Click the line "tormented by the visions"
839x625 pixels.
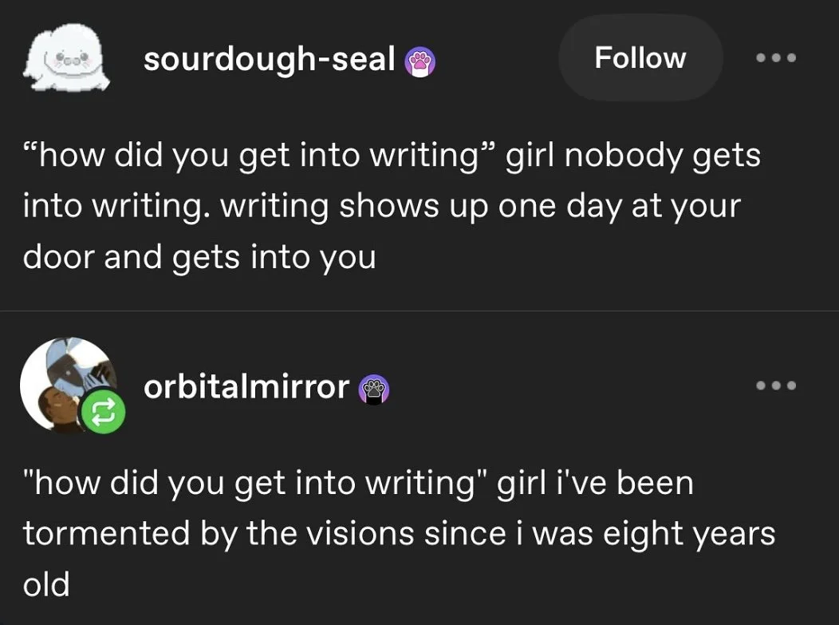[218, 534]
